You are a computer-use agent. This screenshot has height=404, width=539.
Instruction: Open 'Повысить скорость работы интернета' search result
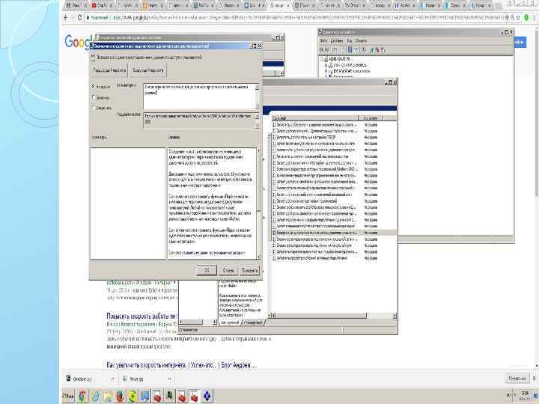(141, 316)
